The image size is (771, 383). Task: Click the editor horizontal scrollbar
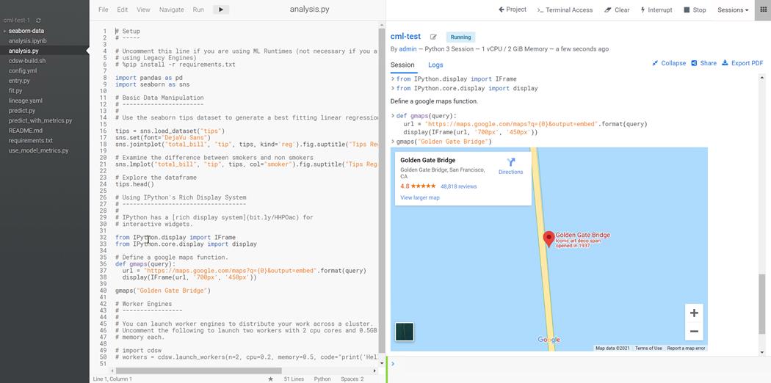pos(198,371)
